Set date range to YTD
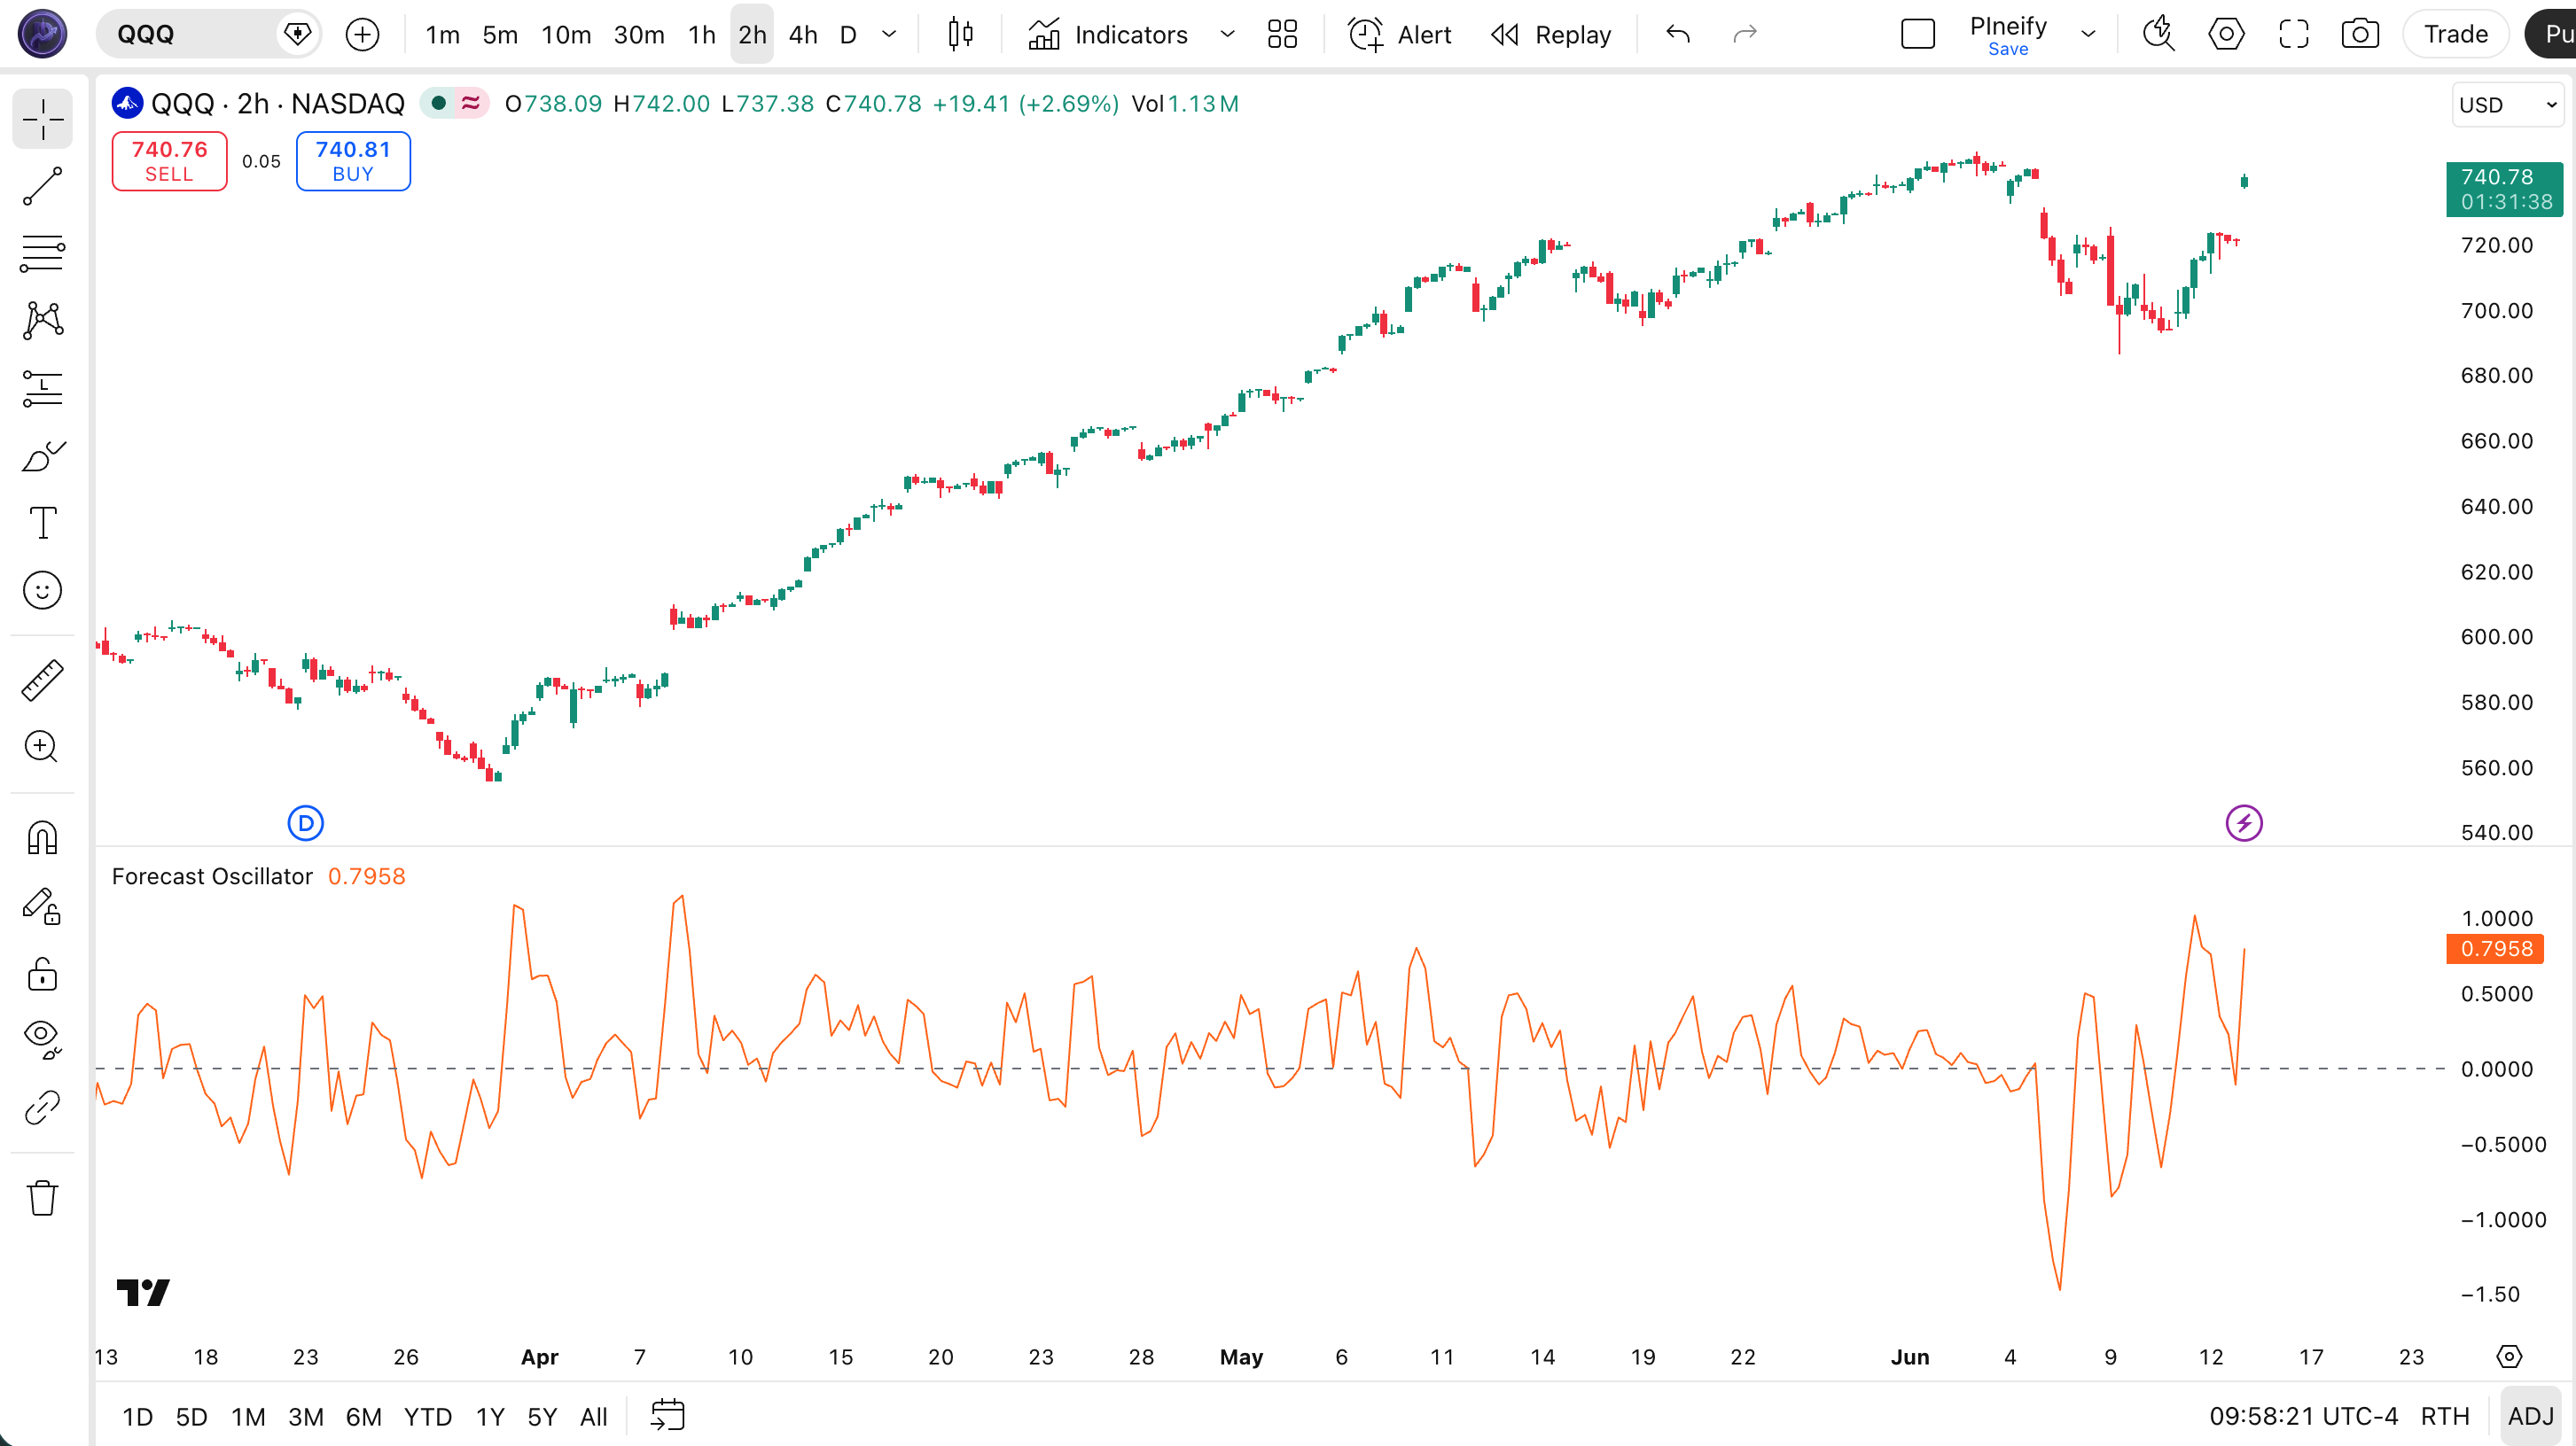The image size is (2576, 1446). (428, 1416)
